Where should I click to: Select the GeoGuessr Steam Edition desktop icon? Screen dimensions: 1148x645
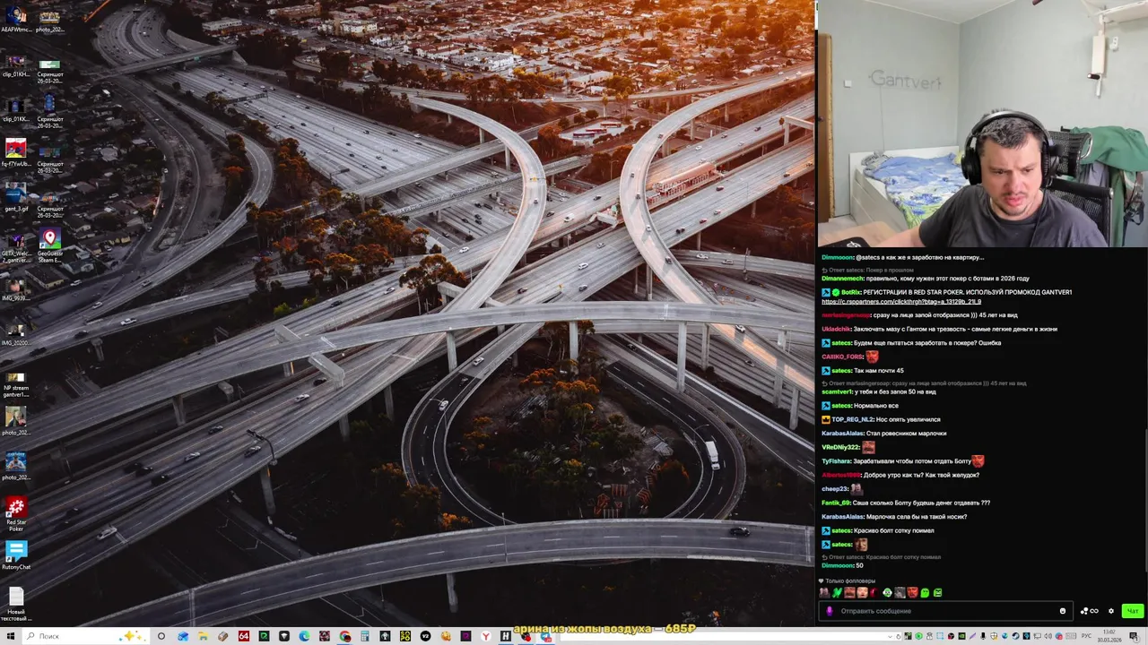tap(49, 244)
